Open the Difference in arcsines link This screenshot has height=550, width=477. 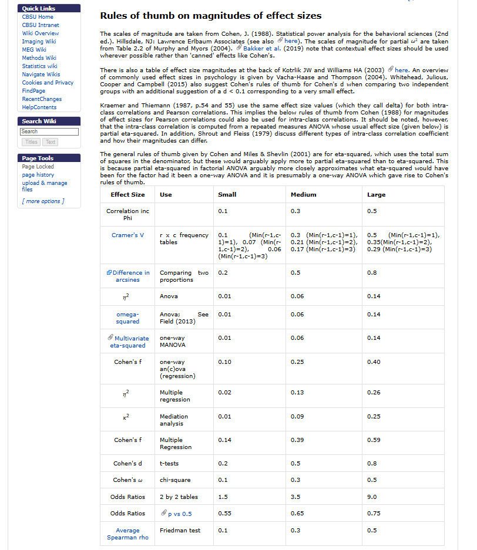[131, 276]
